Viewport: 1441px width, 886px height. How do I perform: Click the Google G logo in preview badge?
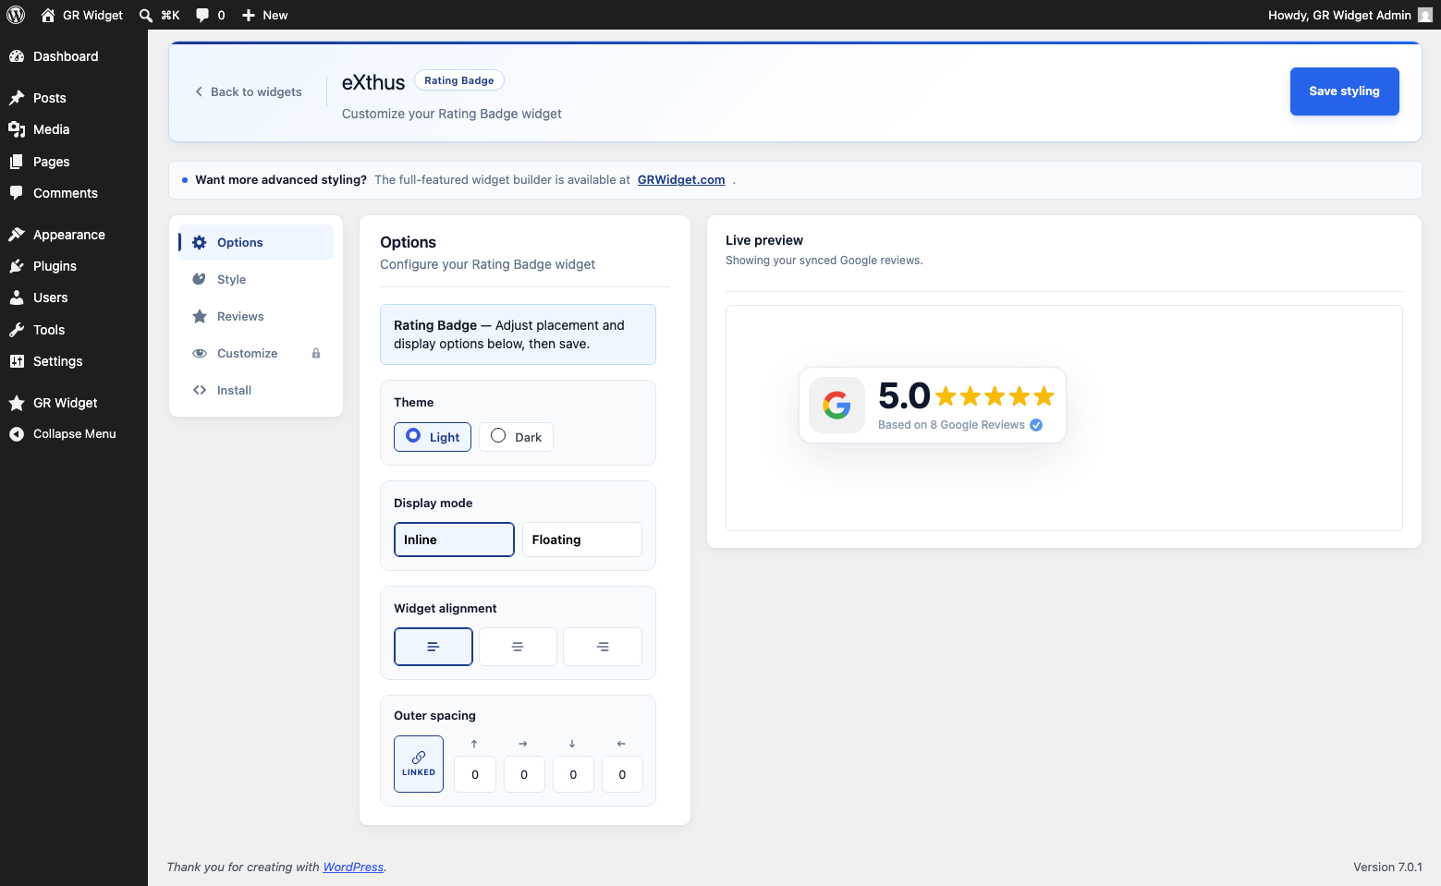coord(837,405)
